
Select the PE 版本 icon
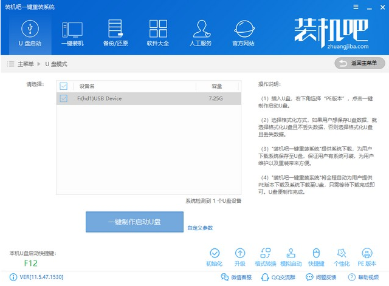[367, 253]
